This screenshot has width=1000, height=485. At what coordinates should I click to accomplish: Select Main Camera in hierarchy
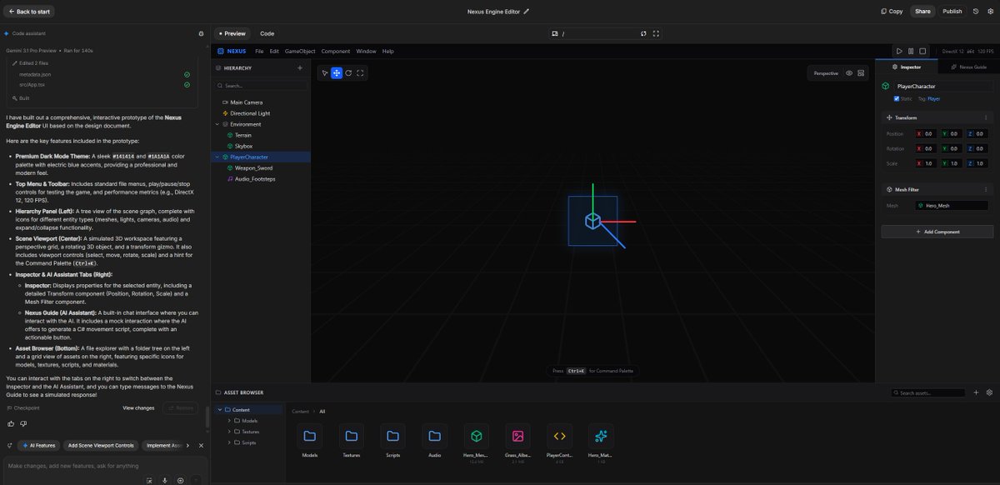coord(247,102)
